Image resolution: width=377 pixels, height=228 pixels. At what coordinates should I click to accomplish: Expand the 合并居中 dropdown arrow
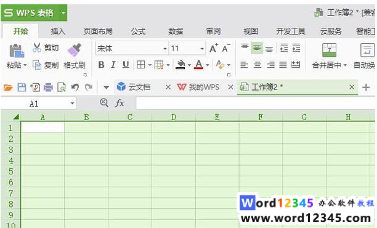[x=345, y=65]
